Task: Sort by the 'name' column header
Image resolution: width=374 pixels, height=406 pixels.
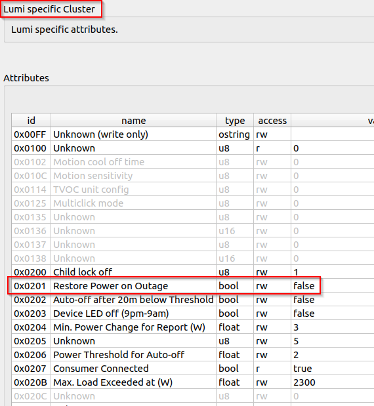Action: (x=133, y=121)
